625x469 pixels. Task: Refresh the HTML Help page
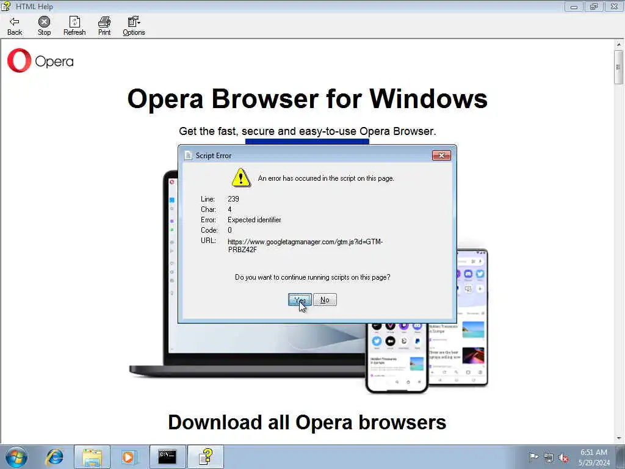[74, 26]
